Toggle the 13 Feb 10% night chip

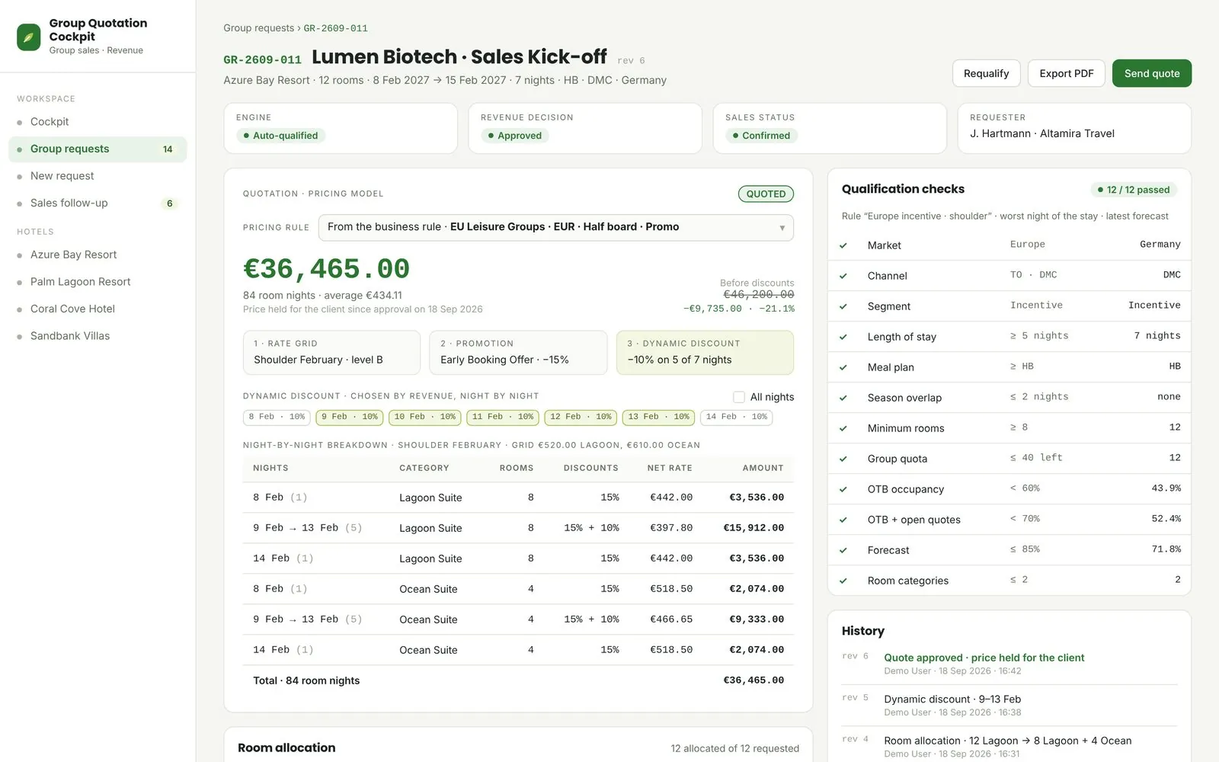pos(658,417)
